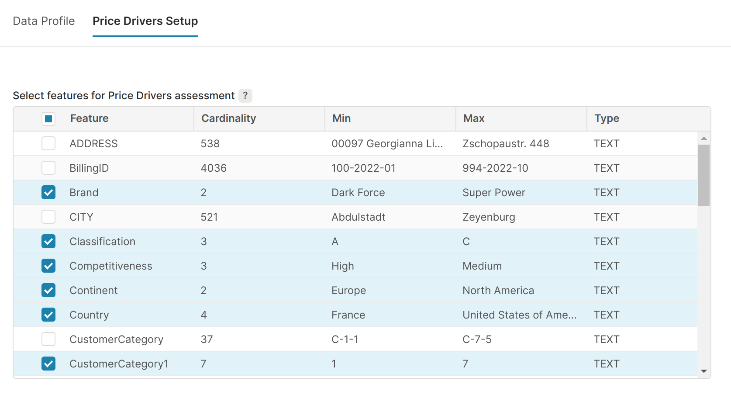Screen dimensions: 731x395
Task: Click the scrollbar down arrow
Action: [703, 371]
